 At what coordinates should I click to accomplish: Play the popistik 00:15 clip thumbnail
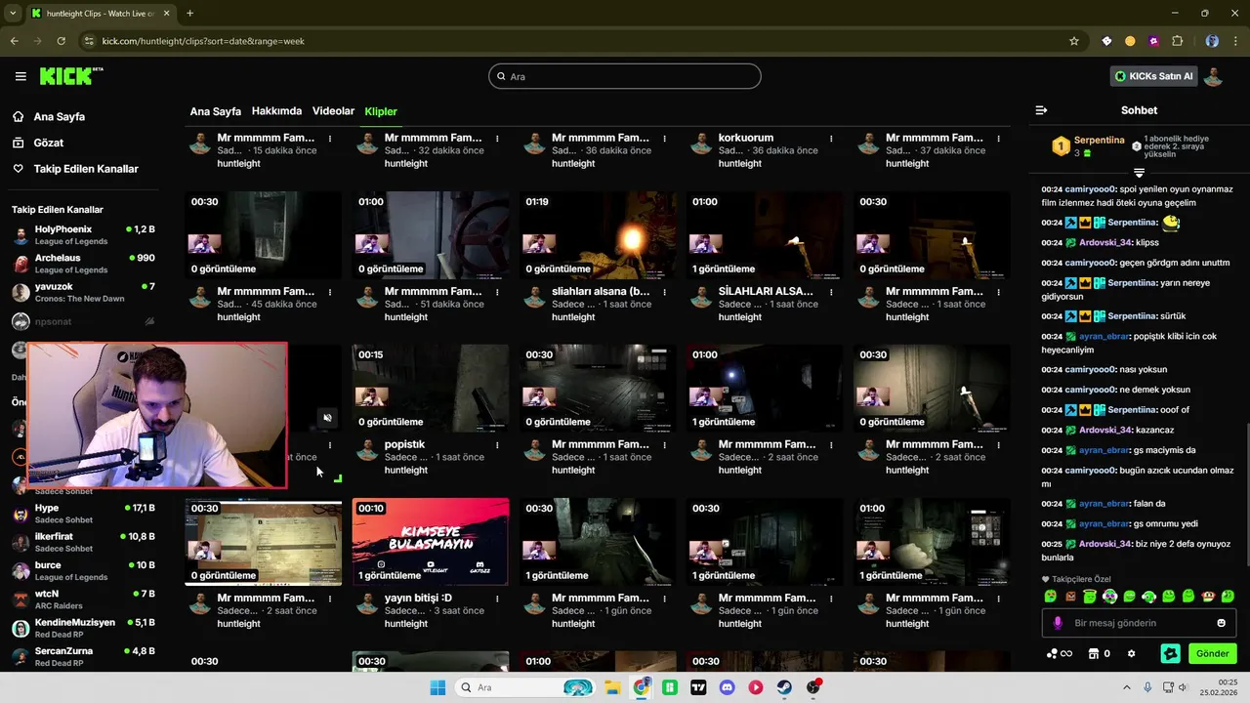[x=431, y=389]
